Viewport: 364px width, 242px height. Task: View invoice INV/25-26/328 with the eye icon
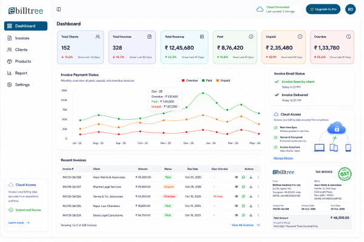[x=237, y=177]
